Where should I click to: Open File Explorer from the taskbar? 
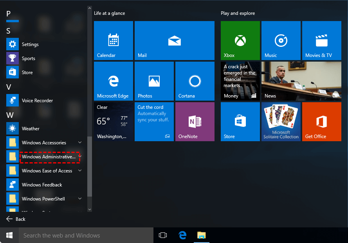pos(202,235)
